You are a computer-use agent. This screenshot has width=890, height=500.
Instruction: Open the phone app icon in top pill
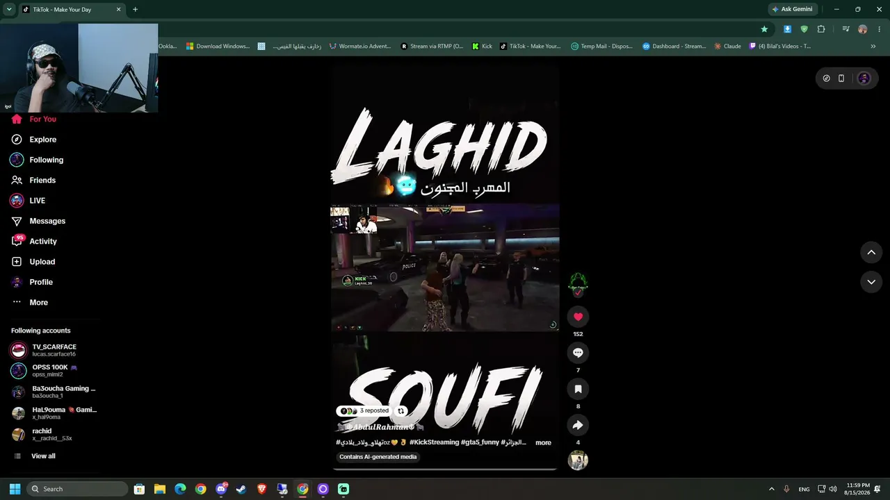tap(841, 78)
